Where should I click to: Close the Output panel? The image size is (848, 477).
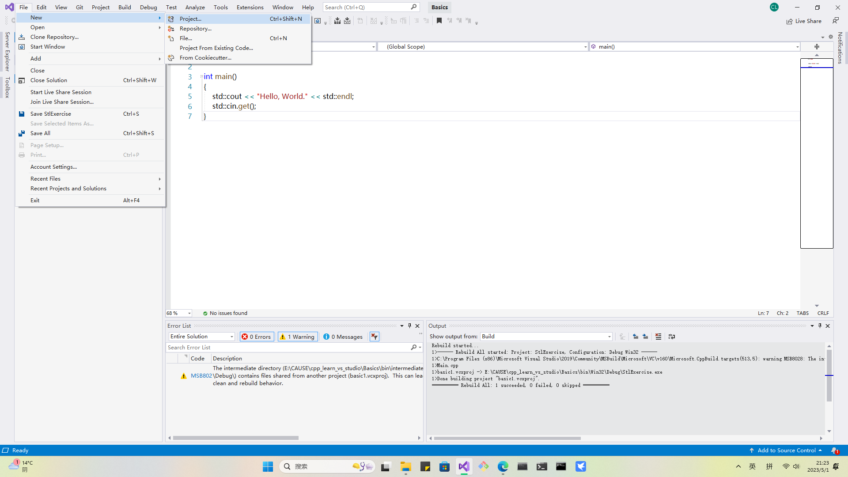pyautogui.click(x=828, y=326)
